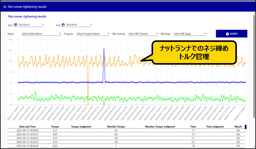
Task: Expand the Start date 2025/03/19 dropdown
Action: [43, 25]
